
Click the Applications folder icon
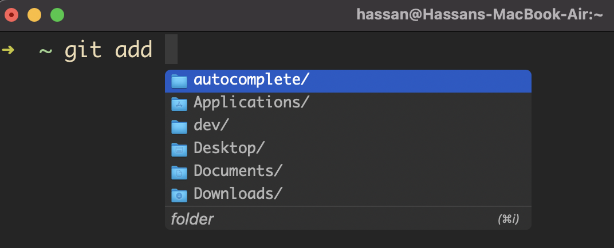pos(179,104)
